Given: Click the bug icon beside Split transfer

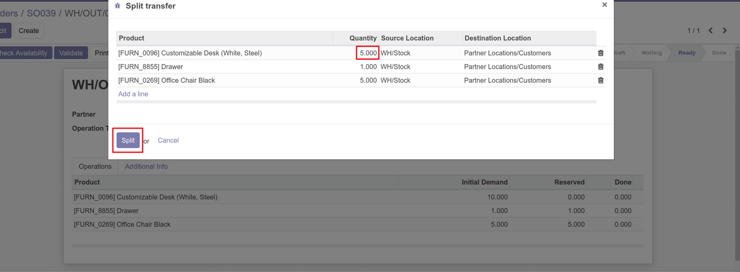Looking at the screenshot, I should (x=118, y=6).
